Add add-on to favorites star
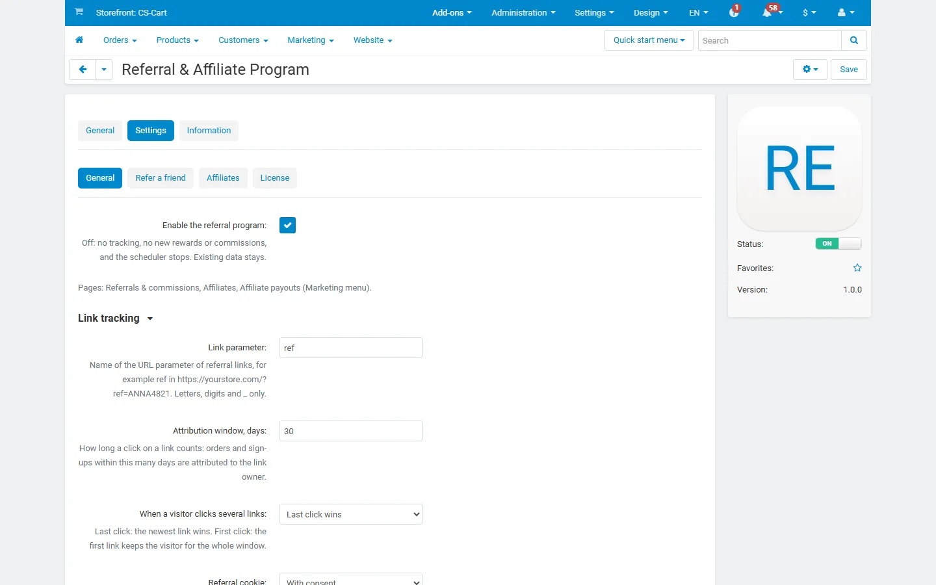 point(857,268)
